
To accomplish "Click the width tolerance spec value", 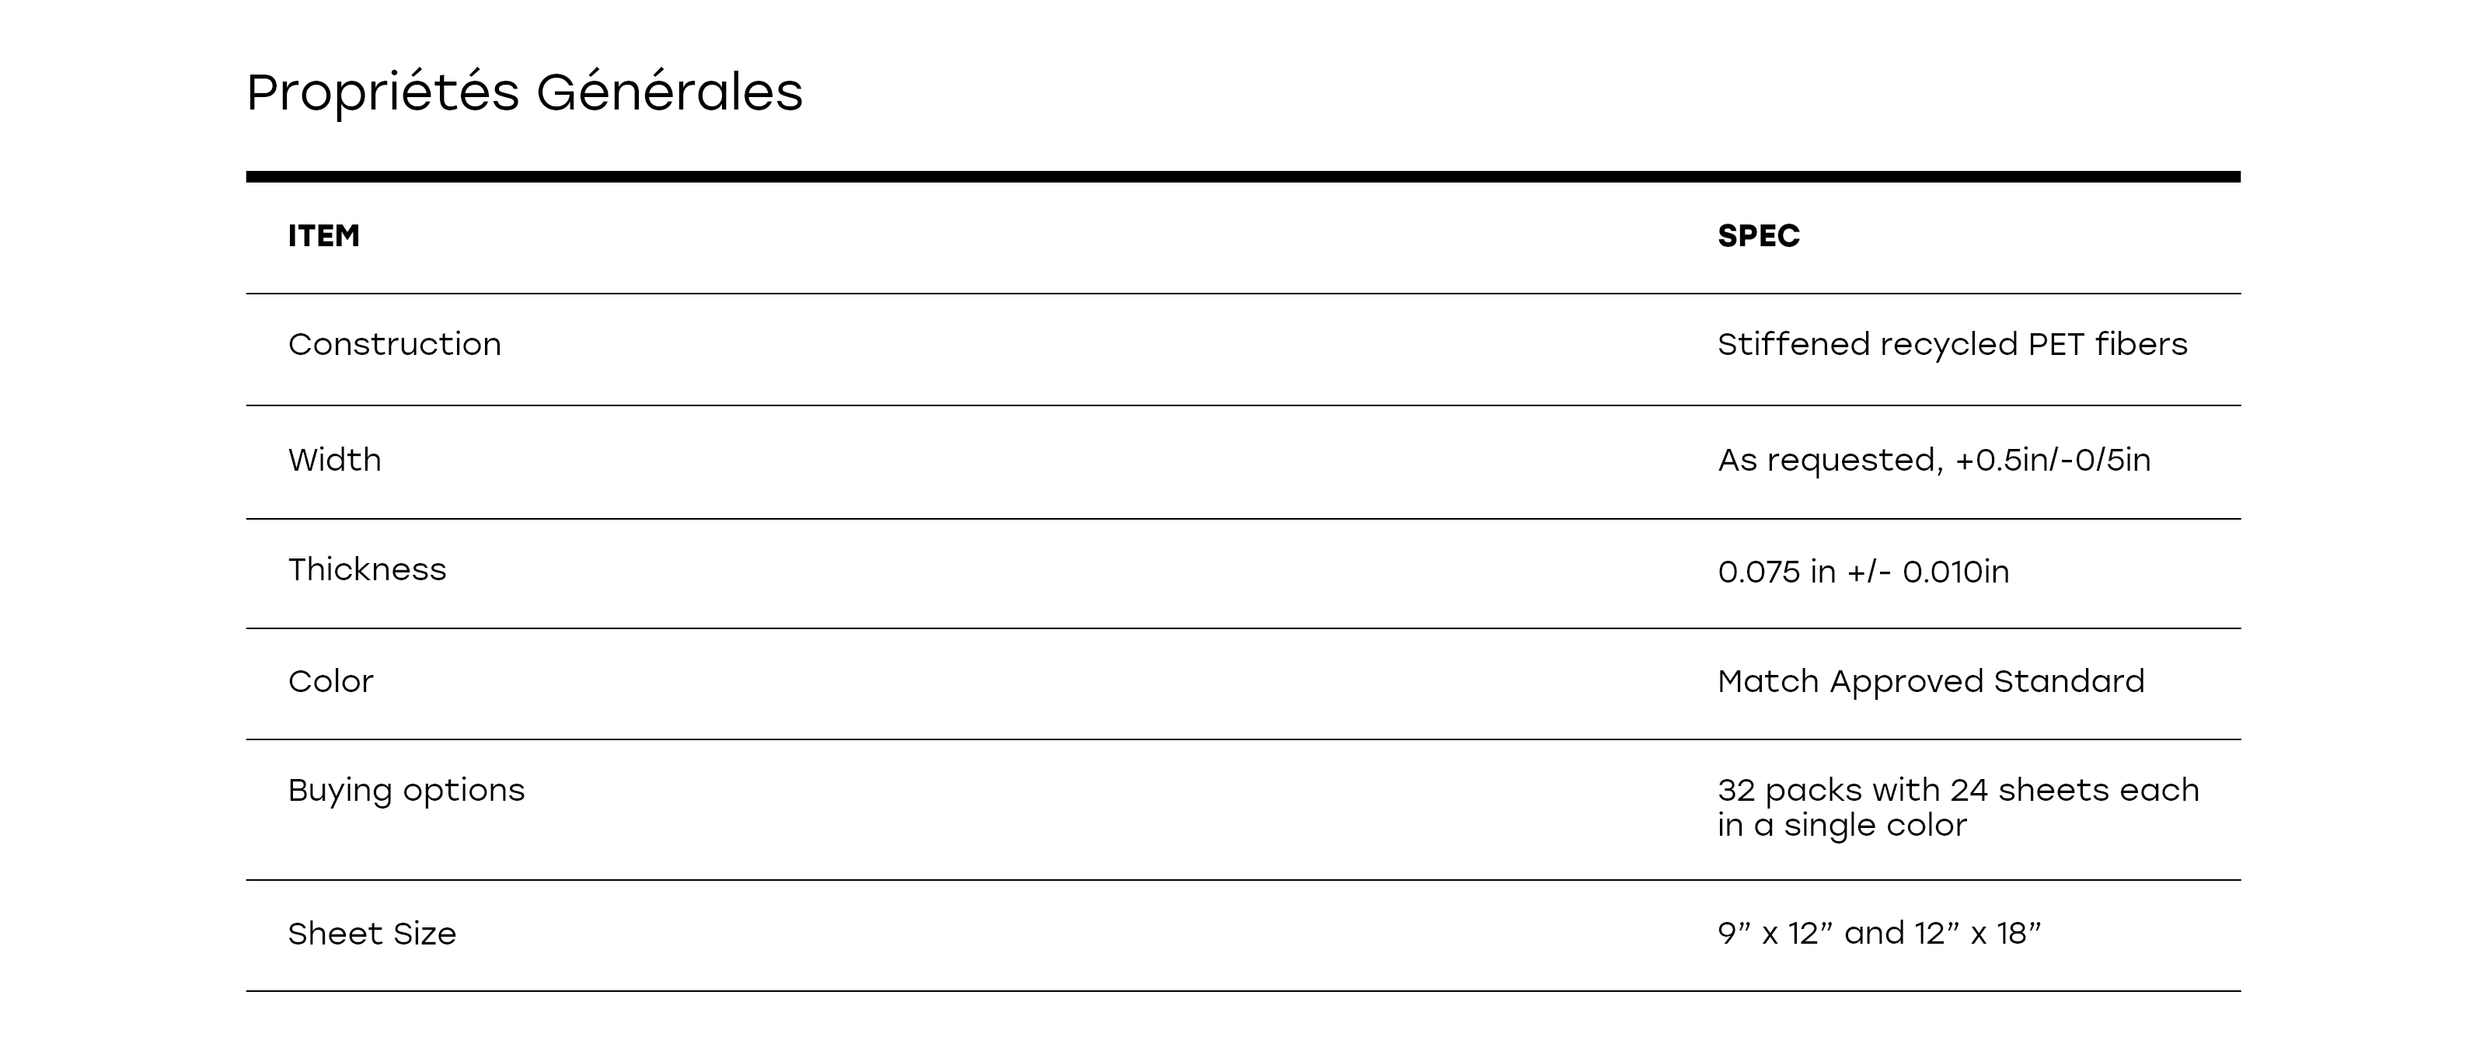I will [x=1934, y=460].
